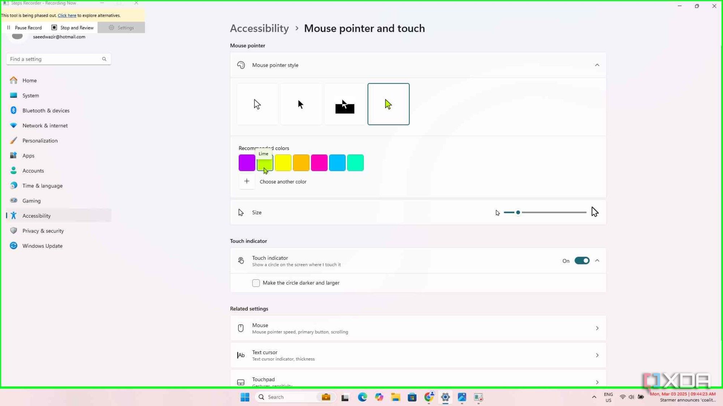Open File Explorer from taskbar
Viewport: 723px width, 406px height.
pos(395,397)
